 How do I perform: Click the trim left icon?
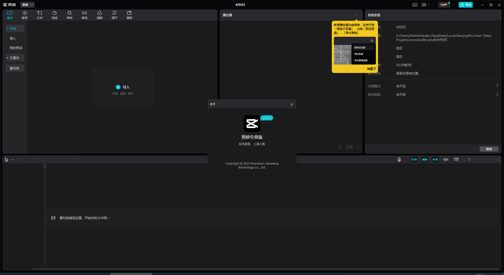[x=54, y=160]
